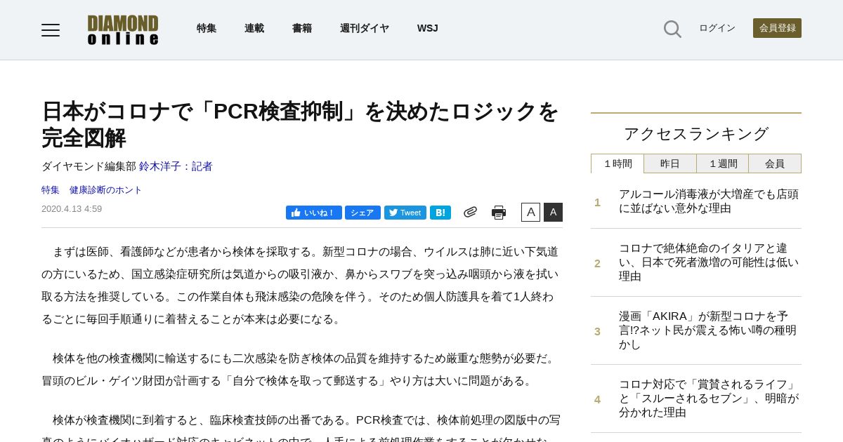The height and width of the screenshot is (442, 843).
Task: Open the 特集 menu item
Action: coord(207,28)
